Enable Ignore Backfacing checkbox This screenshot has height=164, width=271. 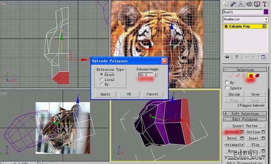point(227,88)
